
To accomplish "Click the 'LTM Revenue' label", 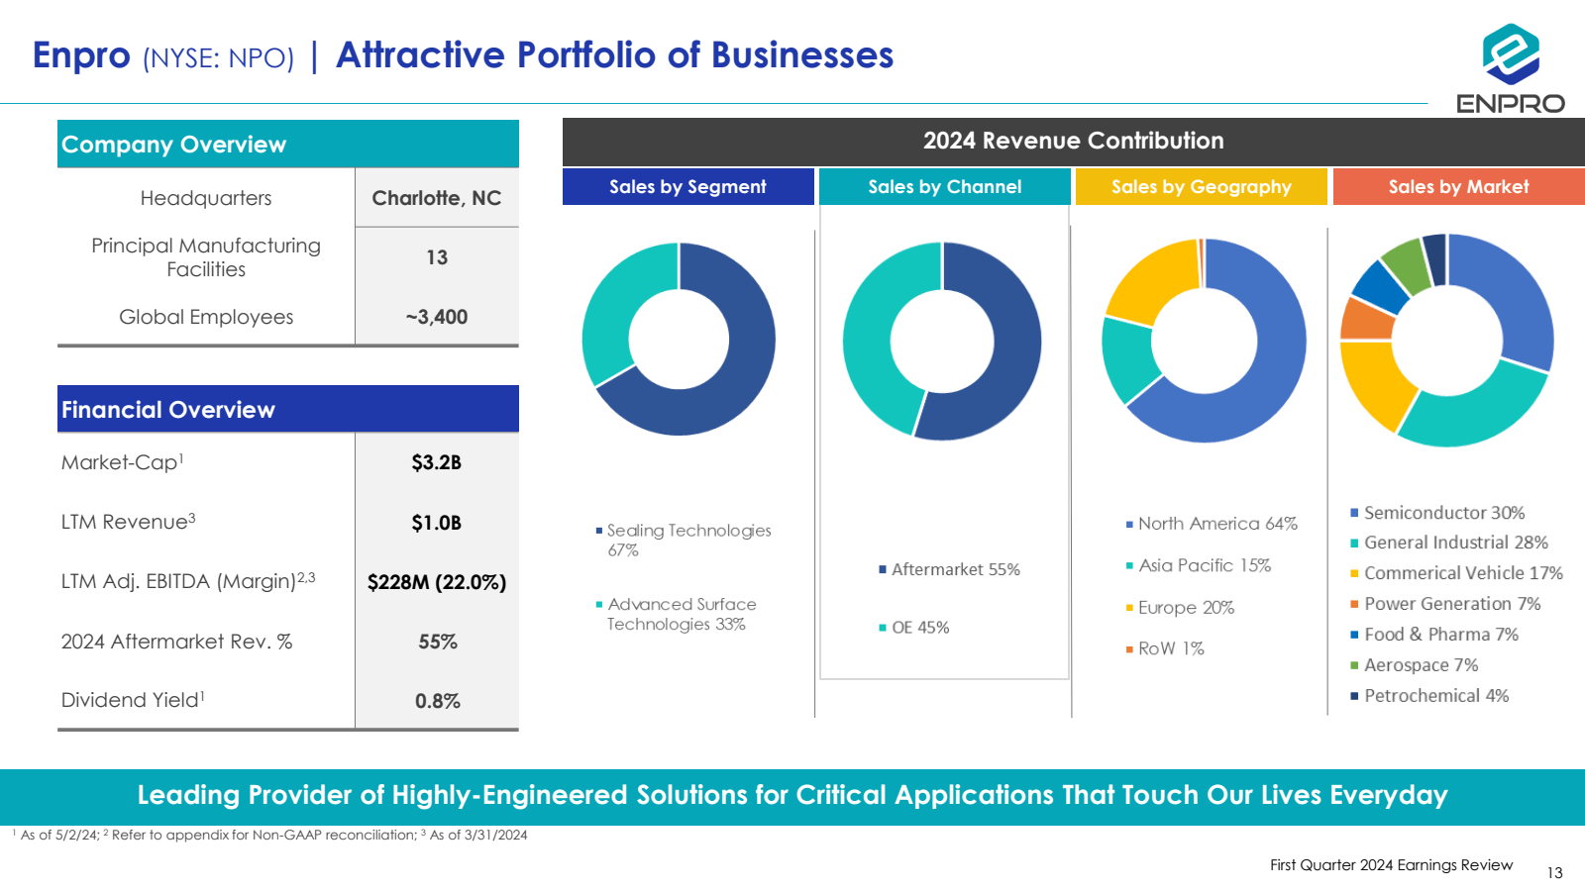I will [128, 522].
